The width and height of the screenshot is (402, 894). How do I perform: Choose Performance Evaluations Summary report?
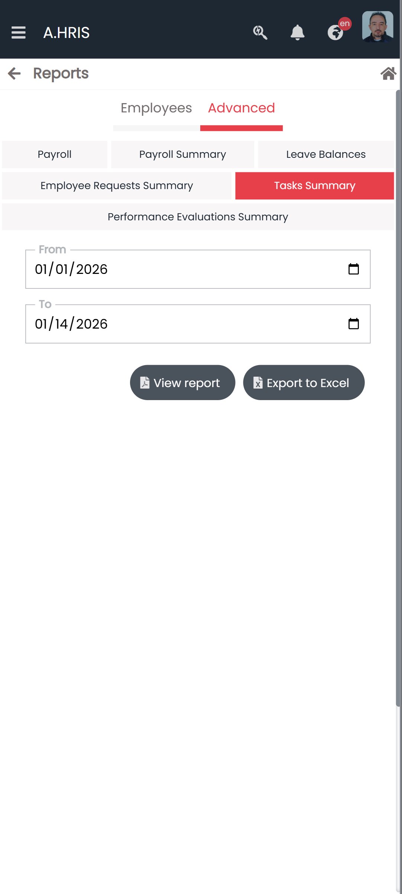[198, 217]
